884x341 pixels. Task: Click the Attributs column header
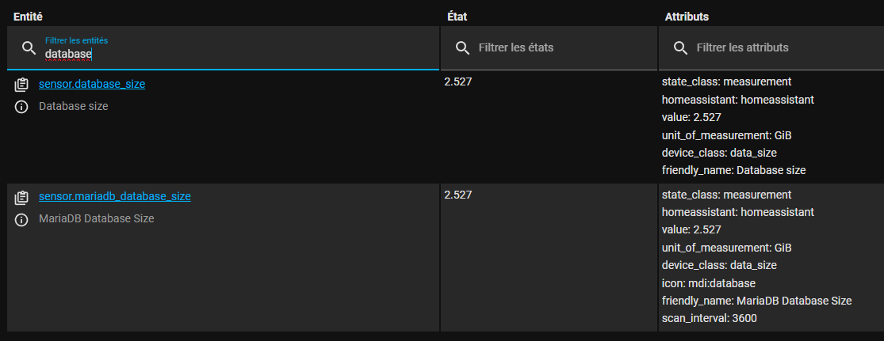click(687, 16)
